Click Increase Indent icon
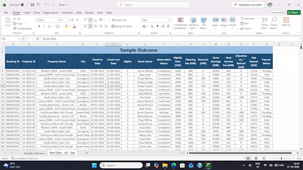Viewport: 303px width, 170px height. pyautogui.click(x=106, y=26)
